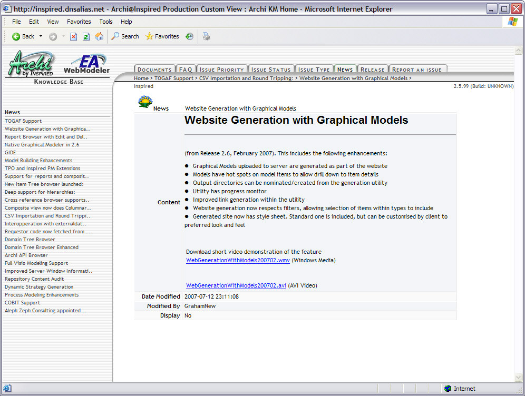Open the Search panel icon

tap(116, 36)
